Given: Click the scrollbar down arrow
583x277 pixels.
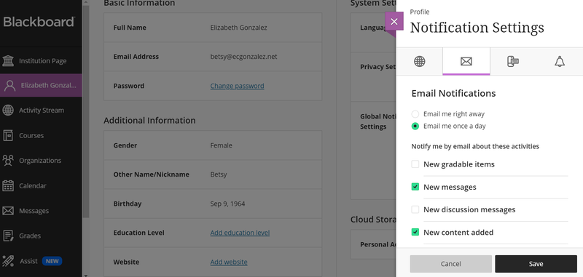Looking at the screenshot, I should point(85,275).
